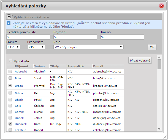This screenshot has width=168, height=140.
Task: Select the email pbruha@kiv.zcu.cz
Action: coord(106,93)
